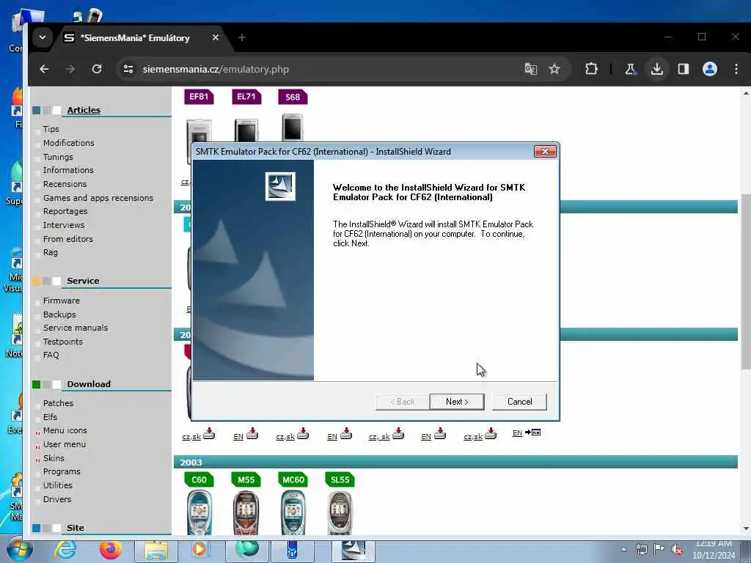Screen dimensions: 751x563
Task: Open Windows Media Player in taskbar
Action: (x=199, y=551)
